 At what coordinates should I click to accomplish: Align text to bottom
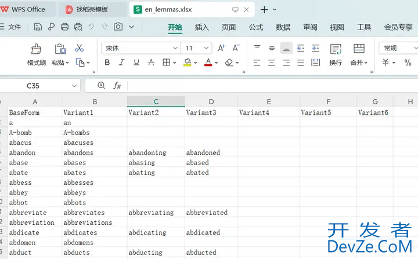click(286, 48)
